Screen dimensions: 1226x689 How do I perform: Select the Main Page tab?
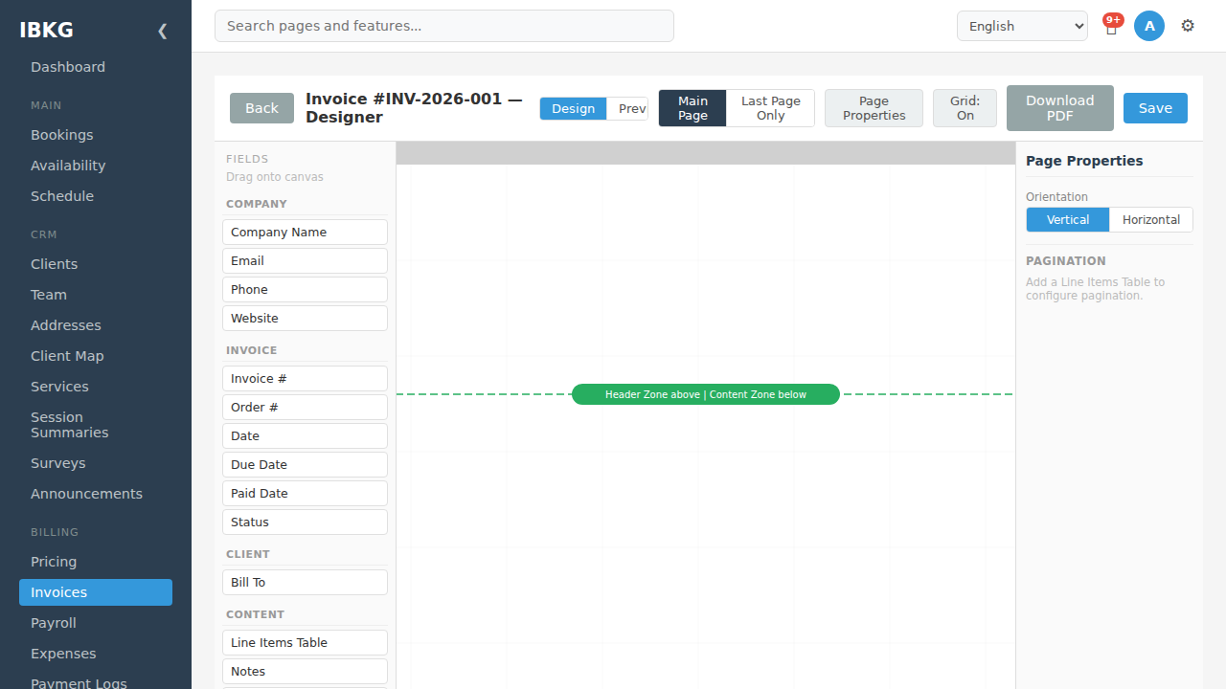pos(692,108)
